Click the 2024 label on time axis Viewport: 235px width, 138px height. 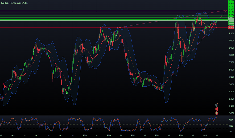(204, 135)
